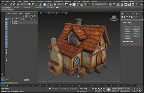Screen dimensions: 144x93
Task: Click the Plane primitive button
Action: (x=136, y=36)
